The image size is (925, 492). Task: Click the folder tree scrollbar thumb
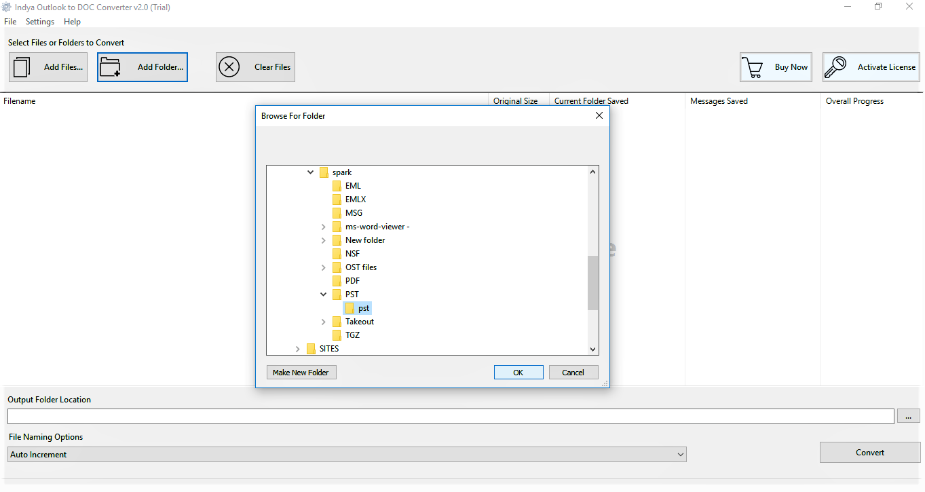pyautogui.click(x=593, y=283)
